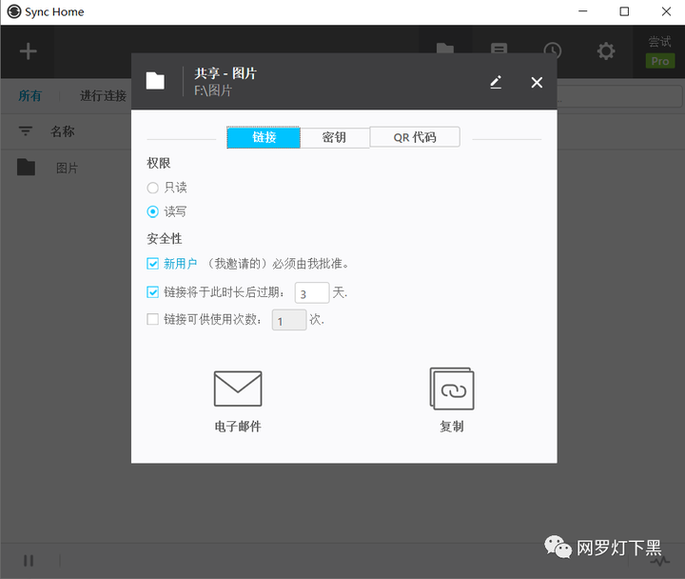
Task: Select the 只读 read-only radio button
Action: pyautogui.click(x=152, y=188)
